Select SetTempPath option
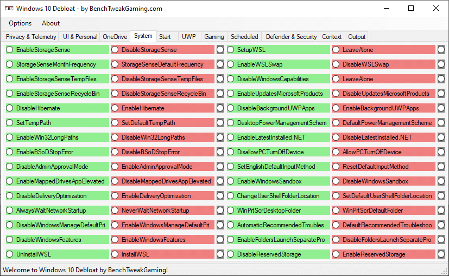Screen dimensions: 449x276 coord(57,123)
